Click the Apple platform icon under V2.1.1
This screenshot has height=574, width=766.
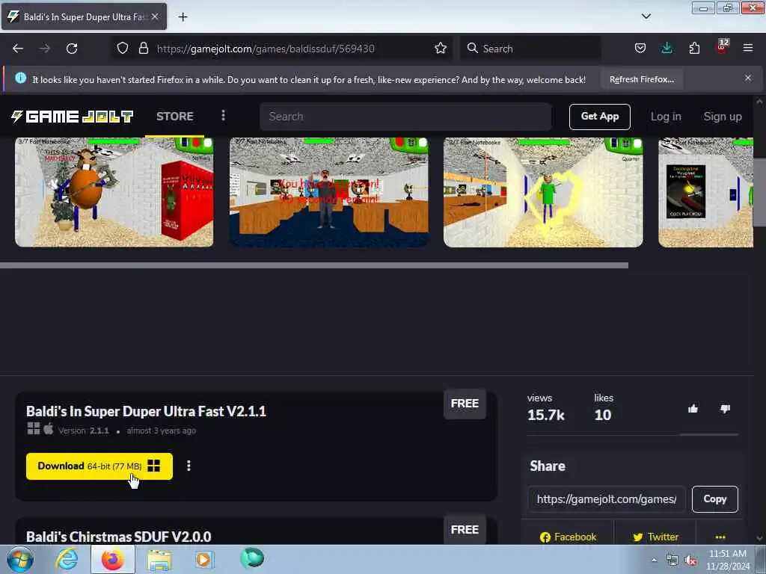pos(49,428)
